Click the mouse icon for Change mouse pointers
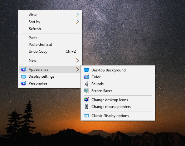 (x=86, y=107)
